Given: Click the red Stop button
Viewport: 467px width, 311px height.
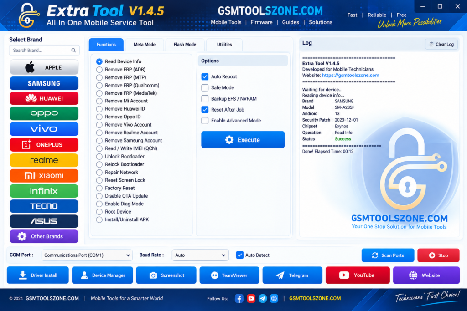Looking at the screenshot, I should click(x=438, y=255).
